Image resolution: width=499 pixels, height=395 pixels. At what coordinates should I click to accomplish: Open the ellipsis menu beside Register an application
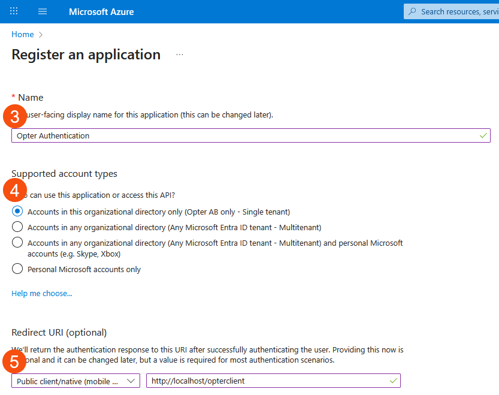(180, 55)
